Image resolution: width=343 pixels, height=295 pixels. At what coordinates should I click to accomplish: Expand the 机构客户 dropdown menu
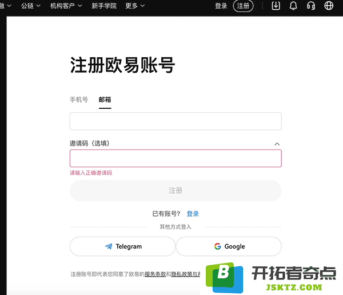66,6
